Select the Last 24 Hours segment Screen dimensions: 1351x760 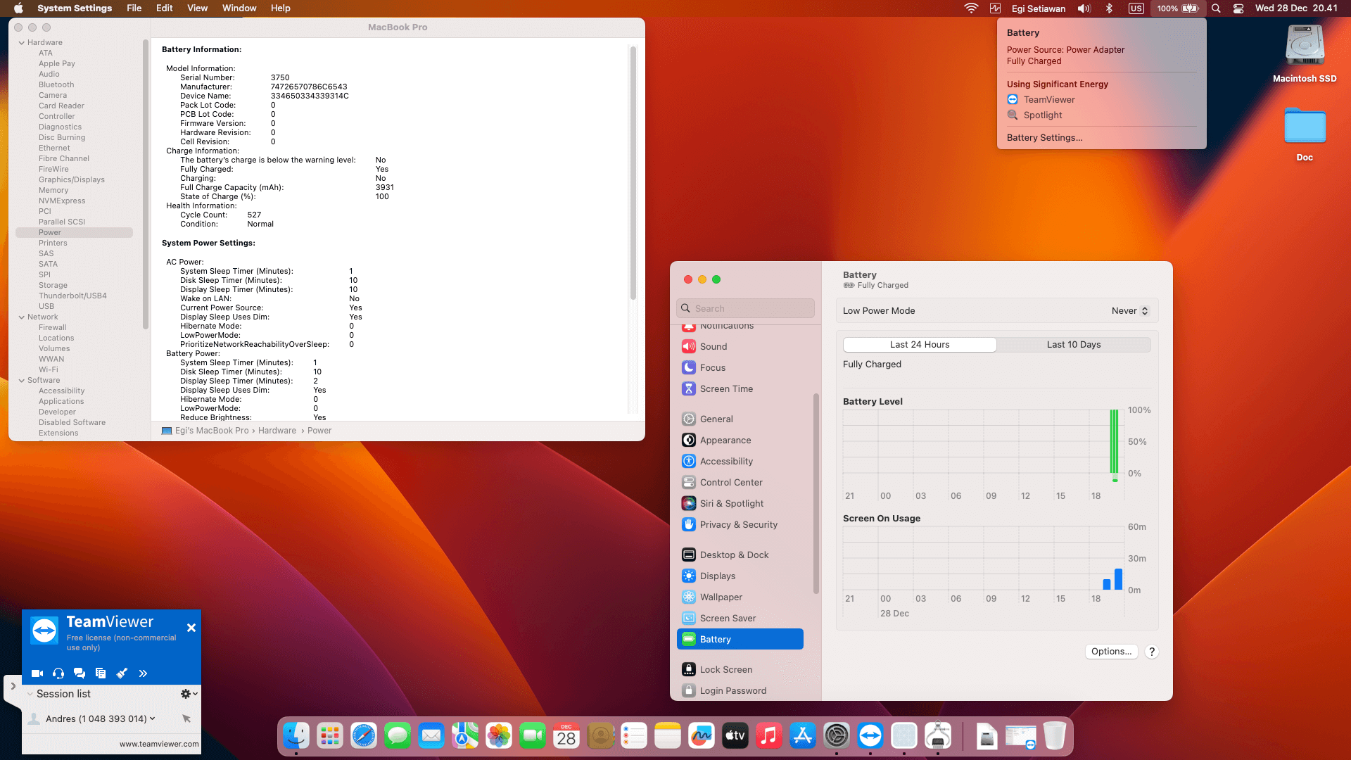pos(920,344)
